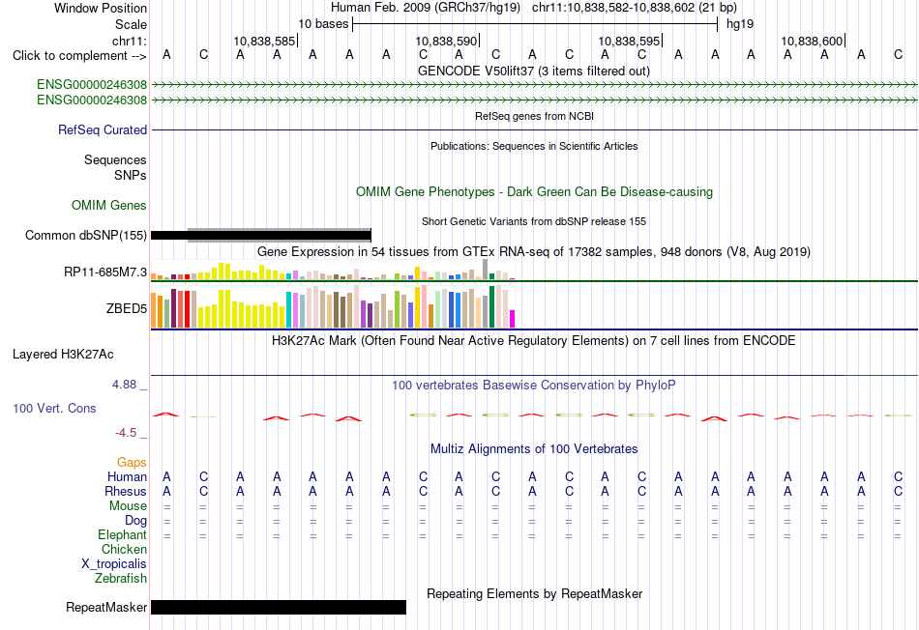Click the 10,838,585 coordinate marker
Image resolution: width=919 pixels, height=630 pixels.
pos(264,41)
